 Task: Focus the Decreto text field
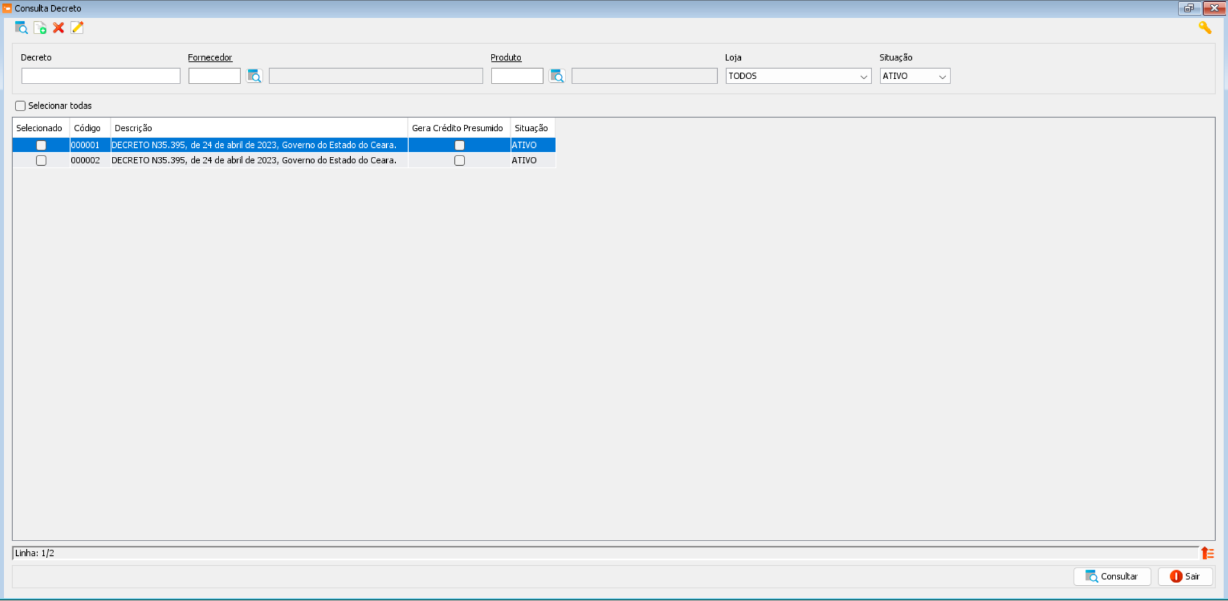[101, 76]
